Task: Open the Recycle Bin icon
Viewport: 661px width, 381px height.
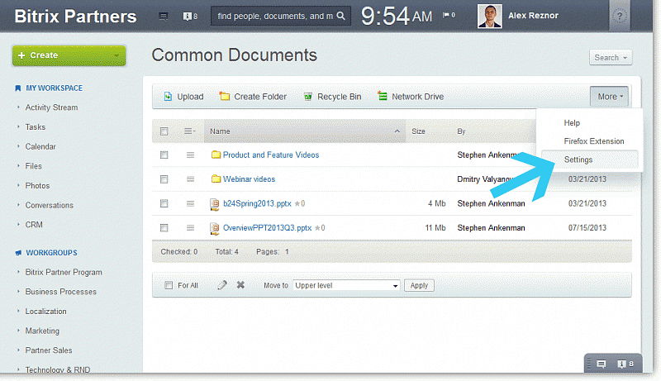Action: click(308, 97)
